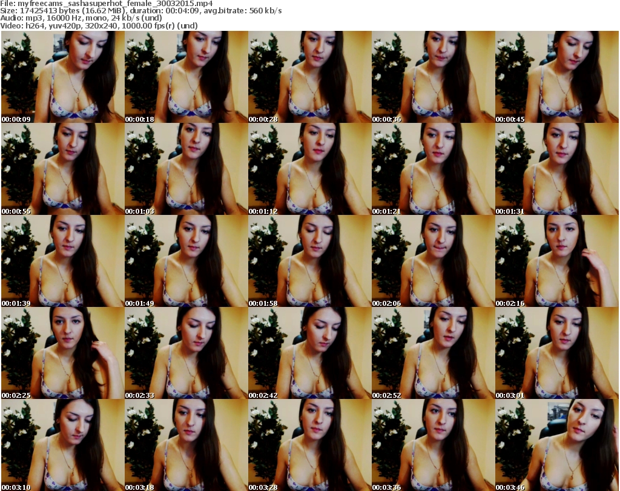
Task: Select the thumbnail at 00:00:09
Action: [x=62, y=77]
